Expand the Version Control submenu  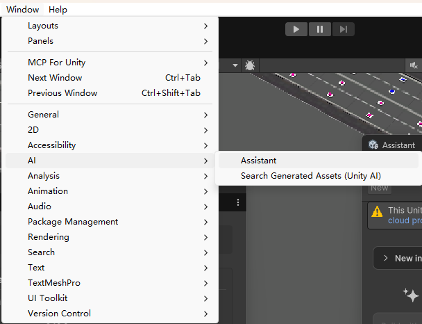tap(110, 314)
